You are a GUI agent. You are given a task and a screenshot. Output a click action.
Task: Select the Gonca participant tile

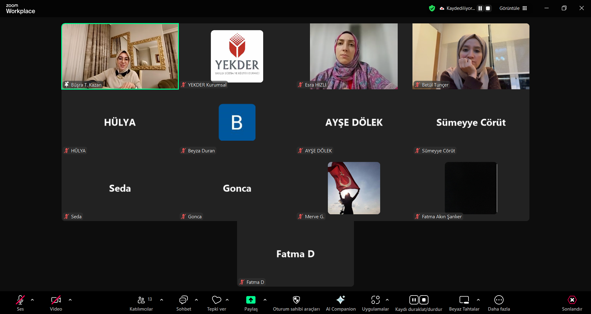(237, 188)
